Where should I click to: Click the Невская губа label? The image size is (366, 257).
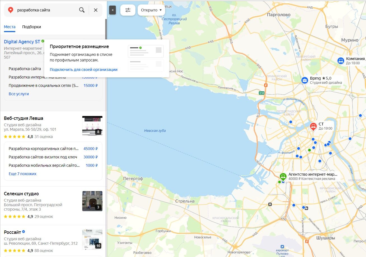[155, 131]
